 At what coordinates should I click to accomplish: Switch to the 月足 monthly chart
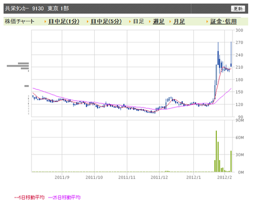(x=179, y=21)
